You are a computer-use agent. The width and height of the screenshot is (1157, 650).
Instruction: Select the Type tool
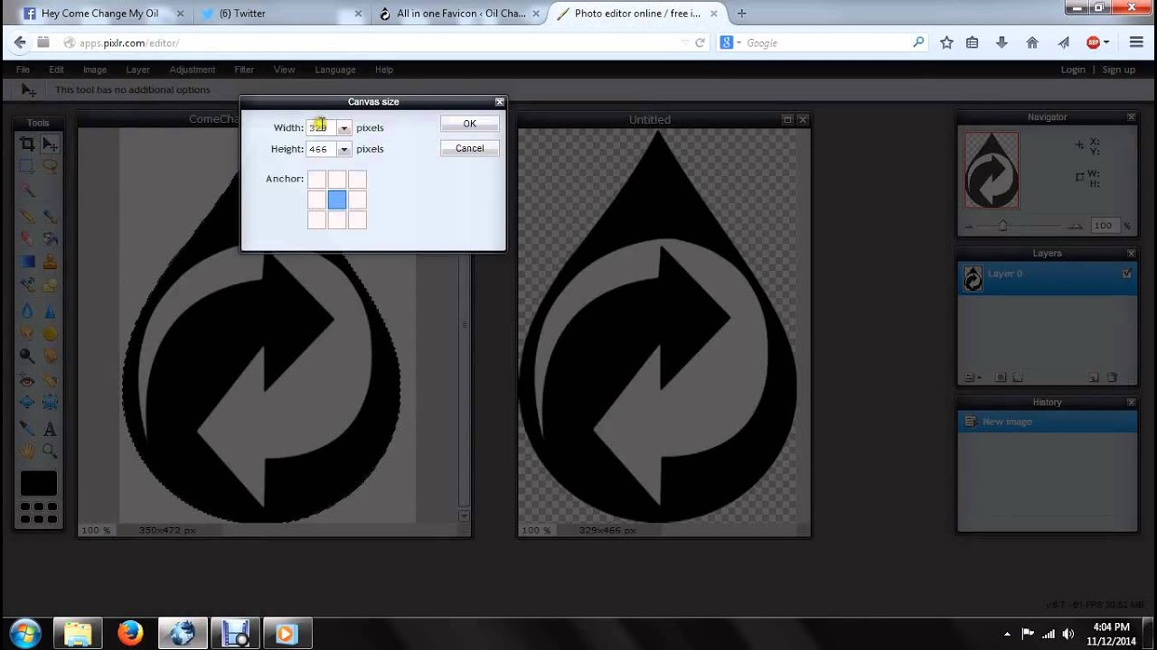tap(51, 426)
